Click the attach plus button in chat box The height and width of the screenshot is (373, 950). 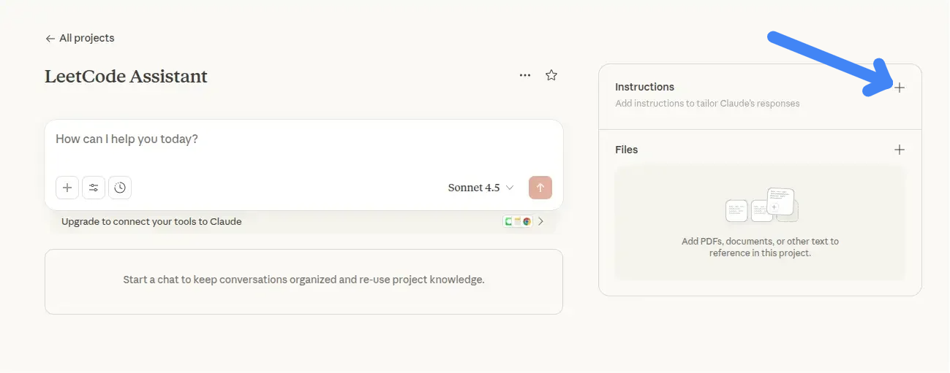coord(67,188)
